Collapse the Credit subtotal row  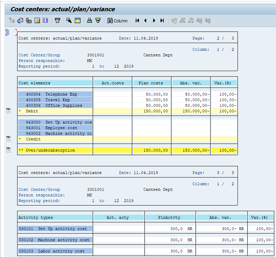[x=8, y=139]
